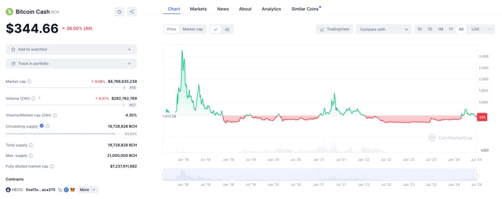Click the 21,000,000 BCH max supply value
Image resolution: width=502 pixels, height=199 pixels.
[122, 156]
